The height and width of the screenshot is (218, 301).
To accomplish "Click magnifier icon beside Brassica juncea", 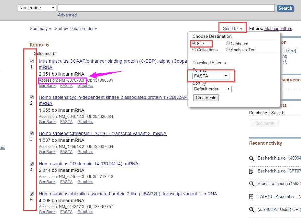I will click(251, 184).
